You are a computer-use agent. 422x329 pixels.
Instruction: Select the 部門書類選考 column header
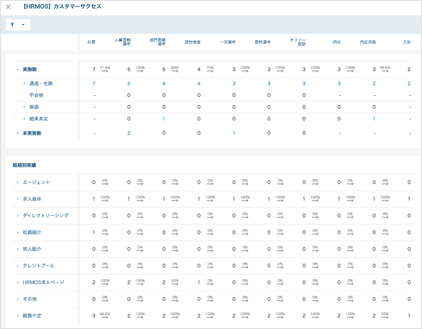(x=158, y=42)
